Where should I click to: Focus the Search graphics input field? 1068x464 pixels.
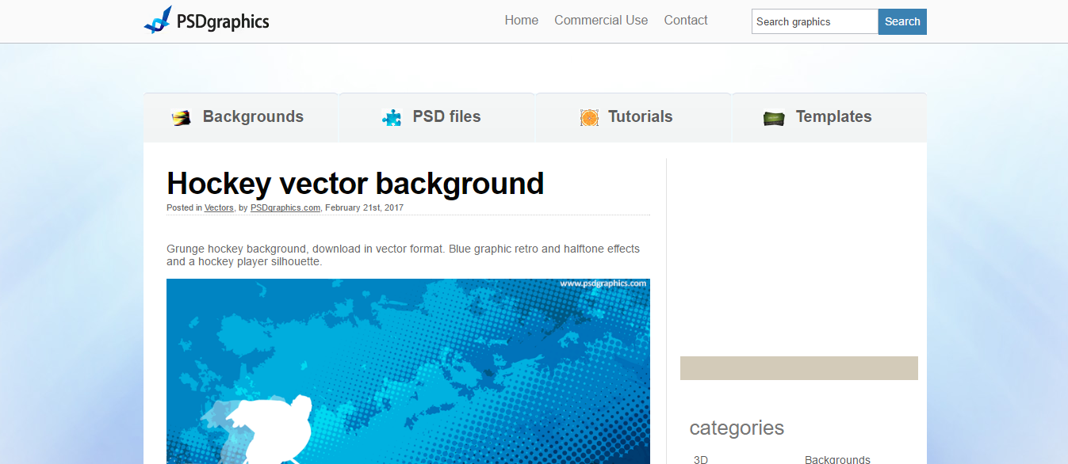[x=815, y=21]
